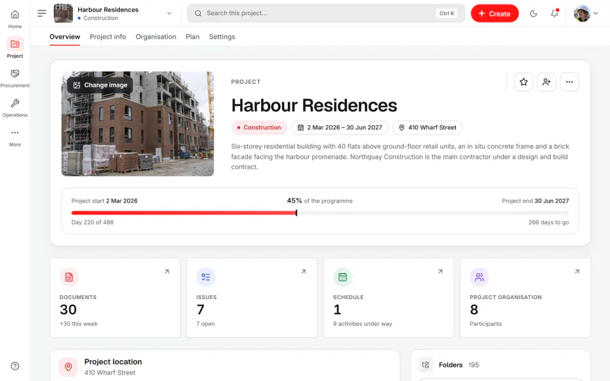
Task: Open the help question mark icon
Action: [x=15, y=366]
